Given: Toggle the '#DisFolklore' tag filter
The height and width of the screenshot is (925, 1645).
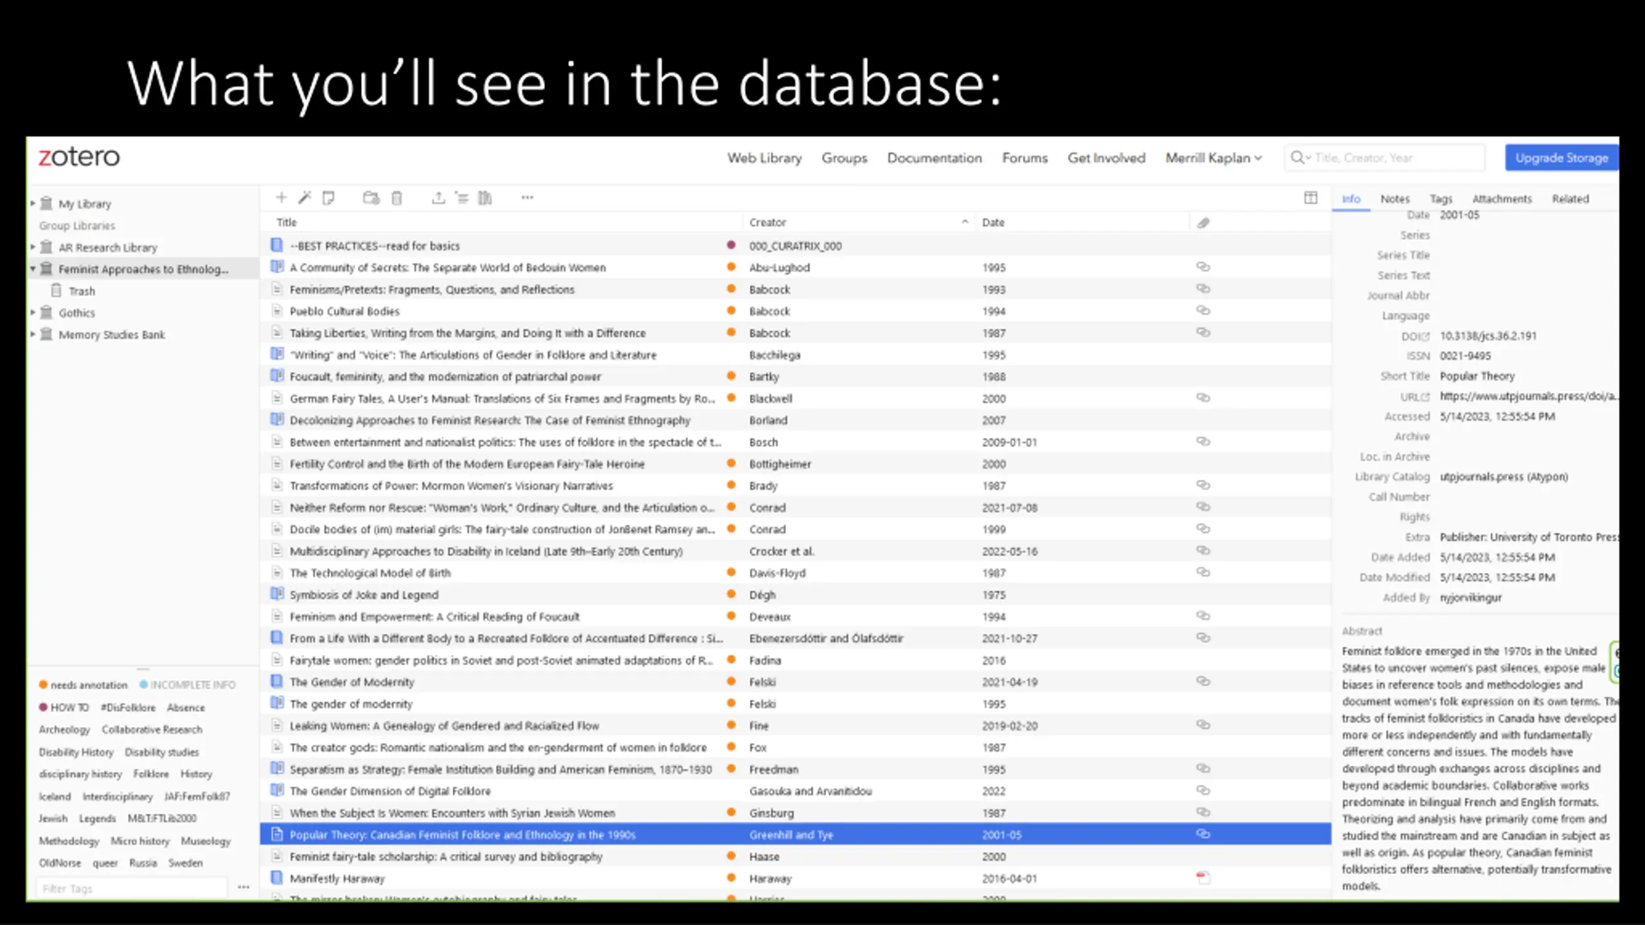Looking at the screenshot, I should click(x=128, y=707).
